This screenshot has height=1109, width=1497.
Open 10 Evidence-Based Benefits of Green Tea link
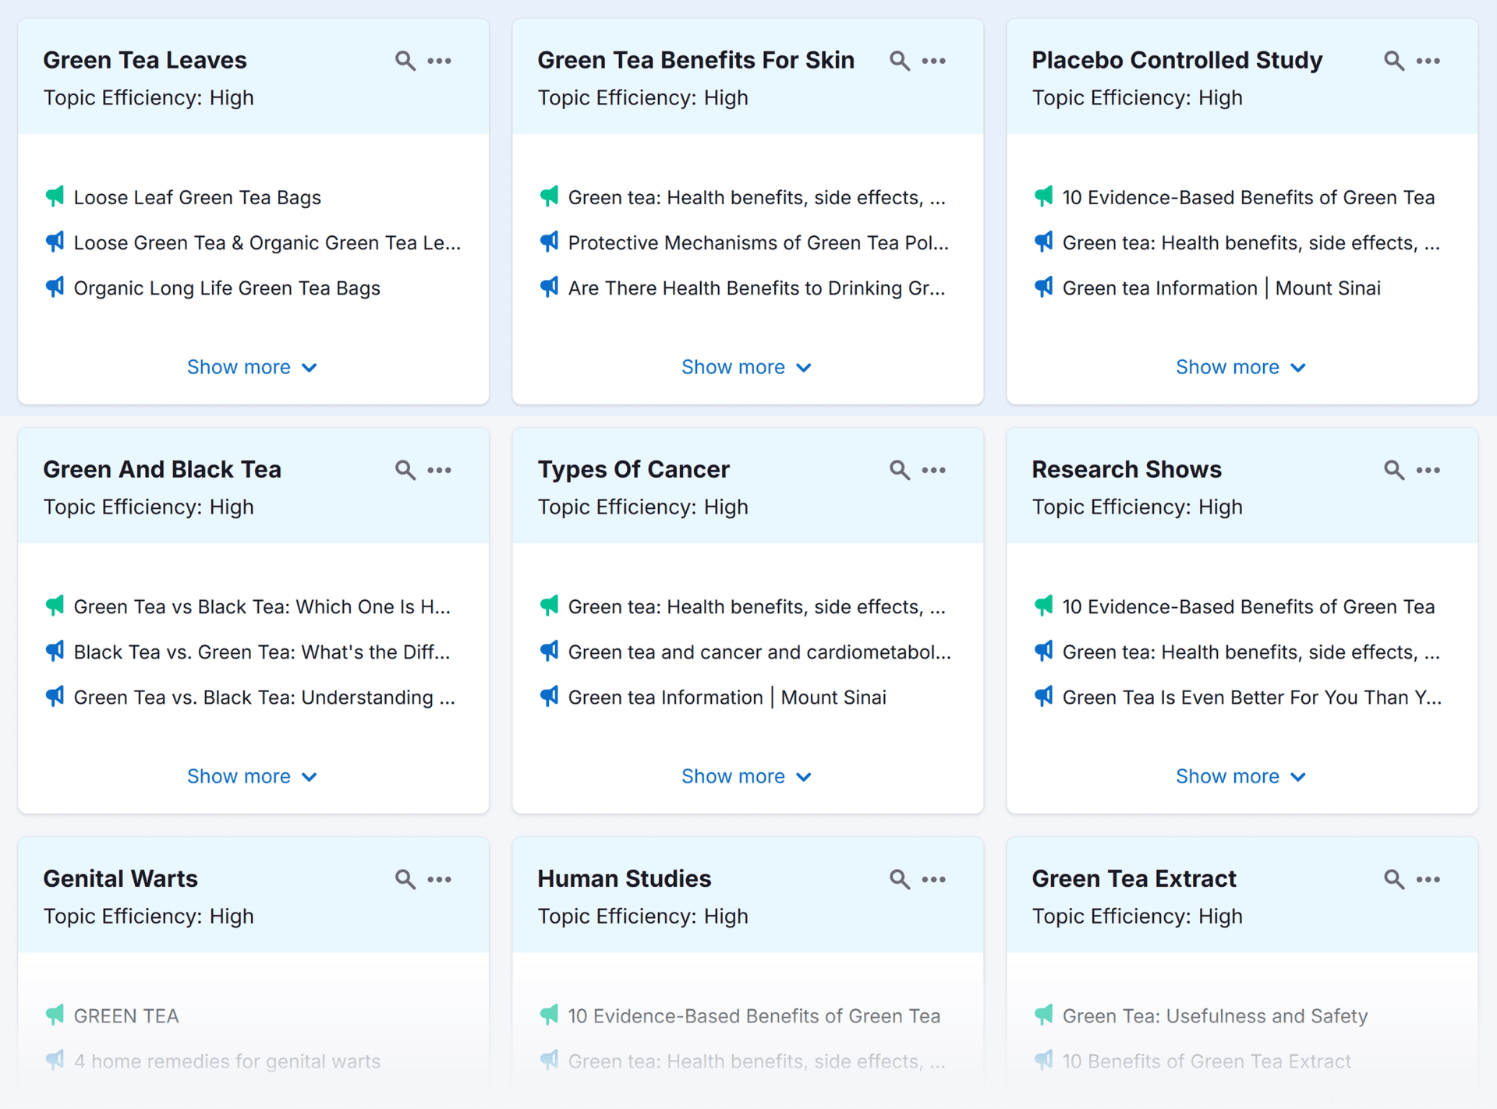coord(1248,197)
